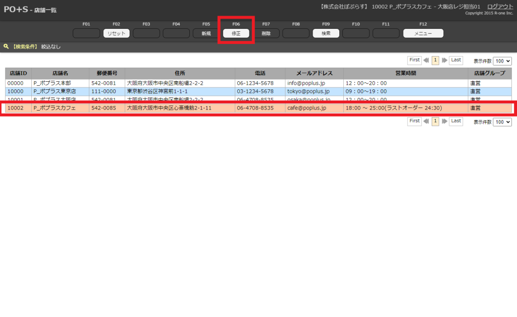Click the bottom previous-page arrow icon
The width and height of the screenshot is (517, 317).
tap(426, 122)
